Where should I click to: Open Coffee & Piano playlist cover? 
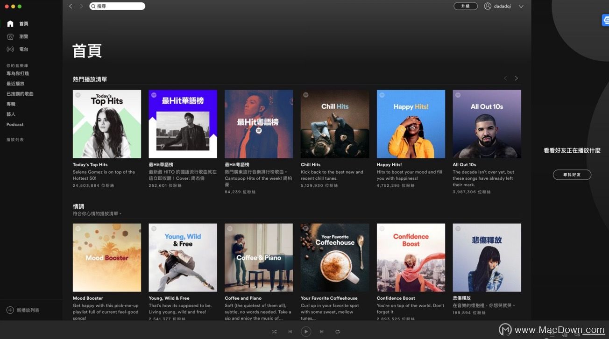point(259,258)
